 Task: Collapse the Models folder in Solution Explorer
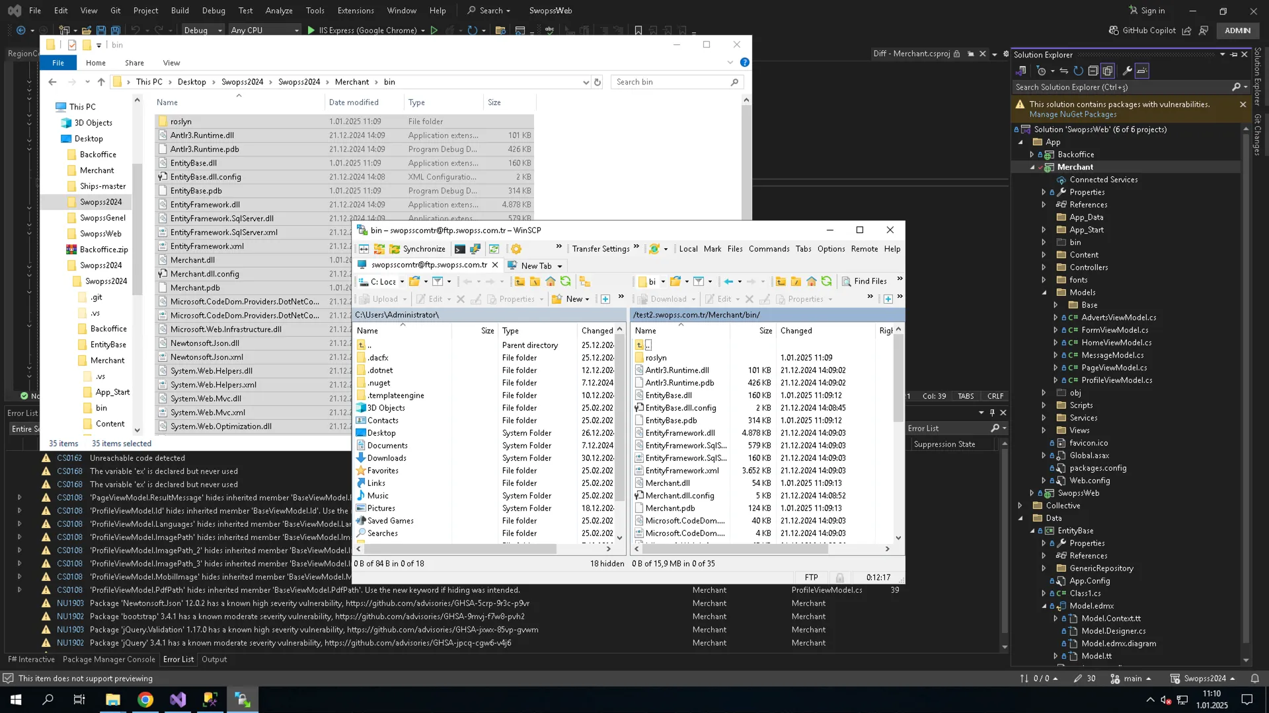point(1044,292)
